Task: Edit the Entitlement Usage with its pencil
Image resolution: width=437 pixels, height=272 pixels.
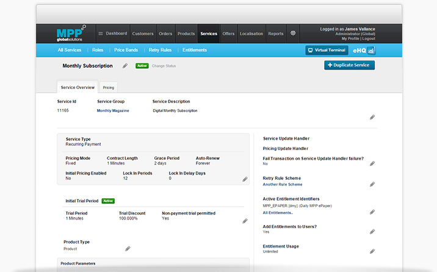Action: 372,251
